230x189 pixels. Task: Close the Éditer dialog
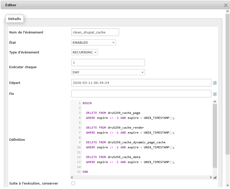(226, 5)
